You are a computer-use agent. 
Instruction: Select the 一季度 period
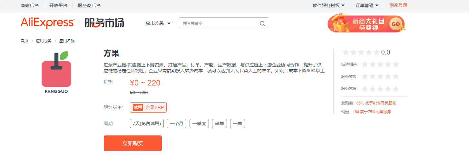click(x=199, y=124)
